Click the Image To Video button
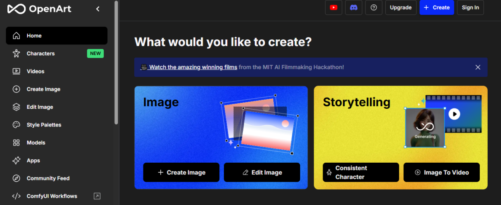The height and width of the screenshot is (205, 501). pyautogui.click(x=441, y=173)
